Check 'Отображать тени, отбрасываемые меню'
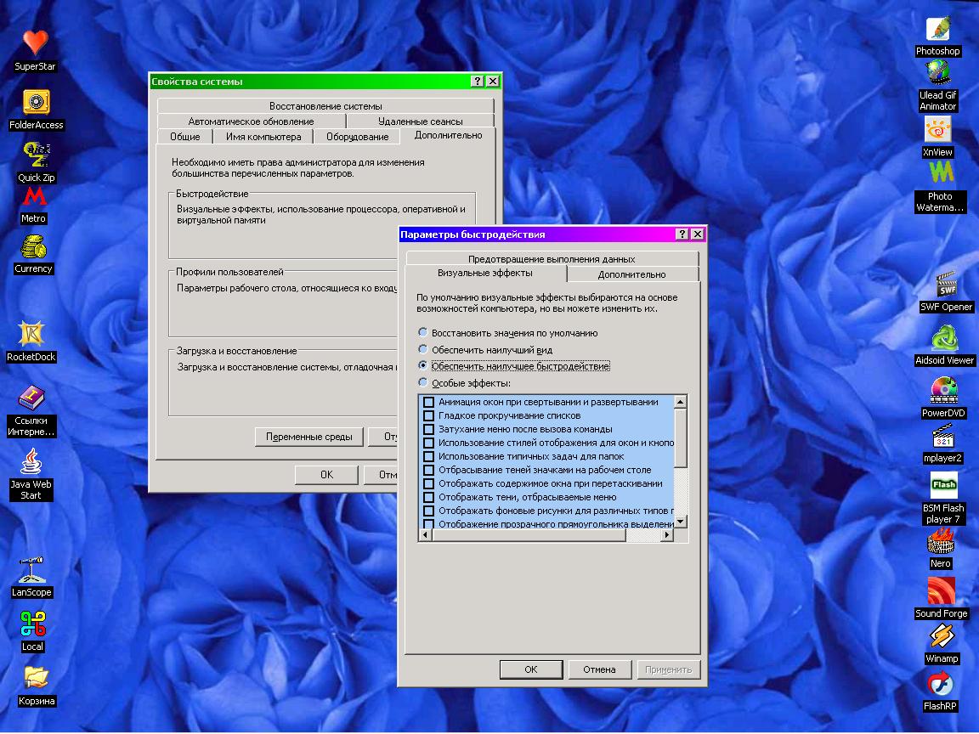Image resolution: width=979 pixels, height=734 pixels. pyautogui.click(x=429, y=497)
